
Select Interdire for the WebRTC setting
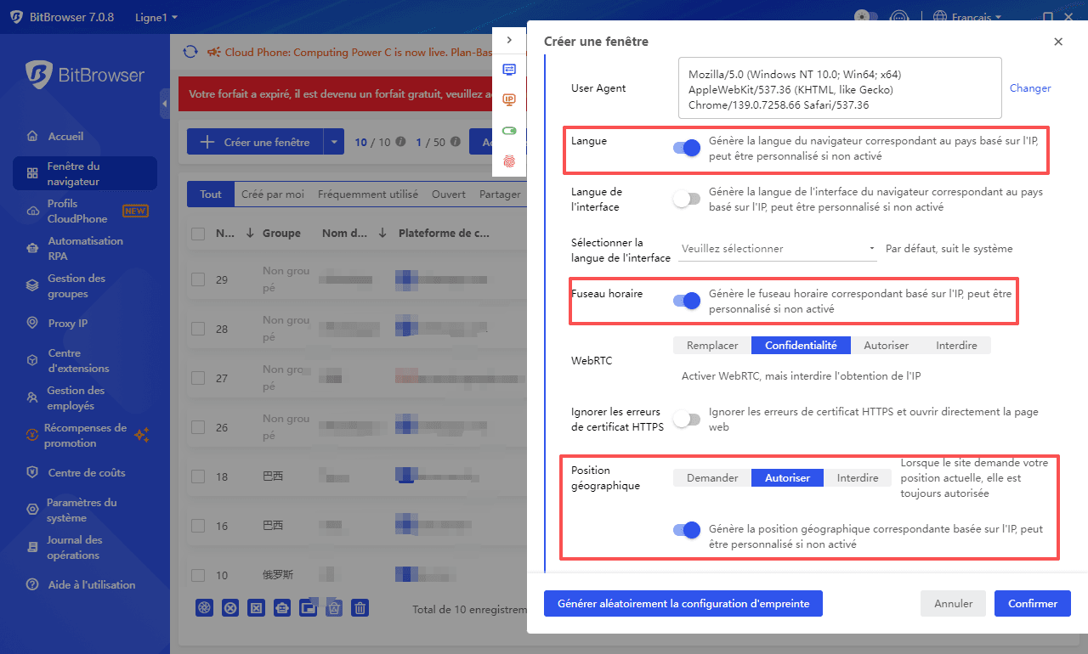(x=956, y=345)
